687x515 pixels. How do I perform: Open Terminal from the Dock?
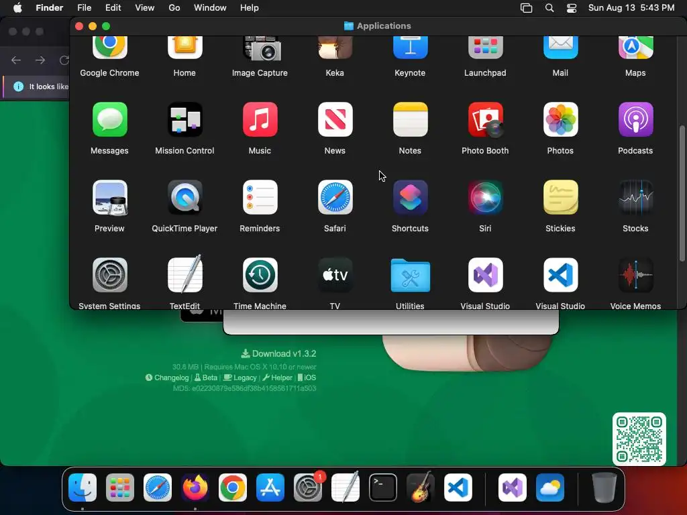pyautogui.click(x=383, y=488)
